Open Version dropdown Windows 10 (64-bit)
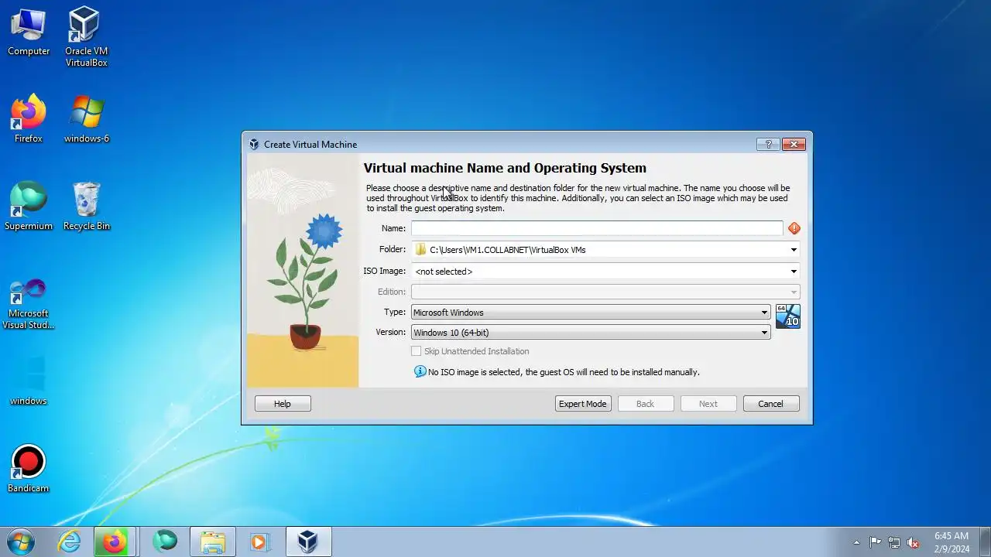991x557 pixels. [591, 333]
